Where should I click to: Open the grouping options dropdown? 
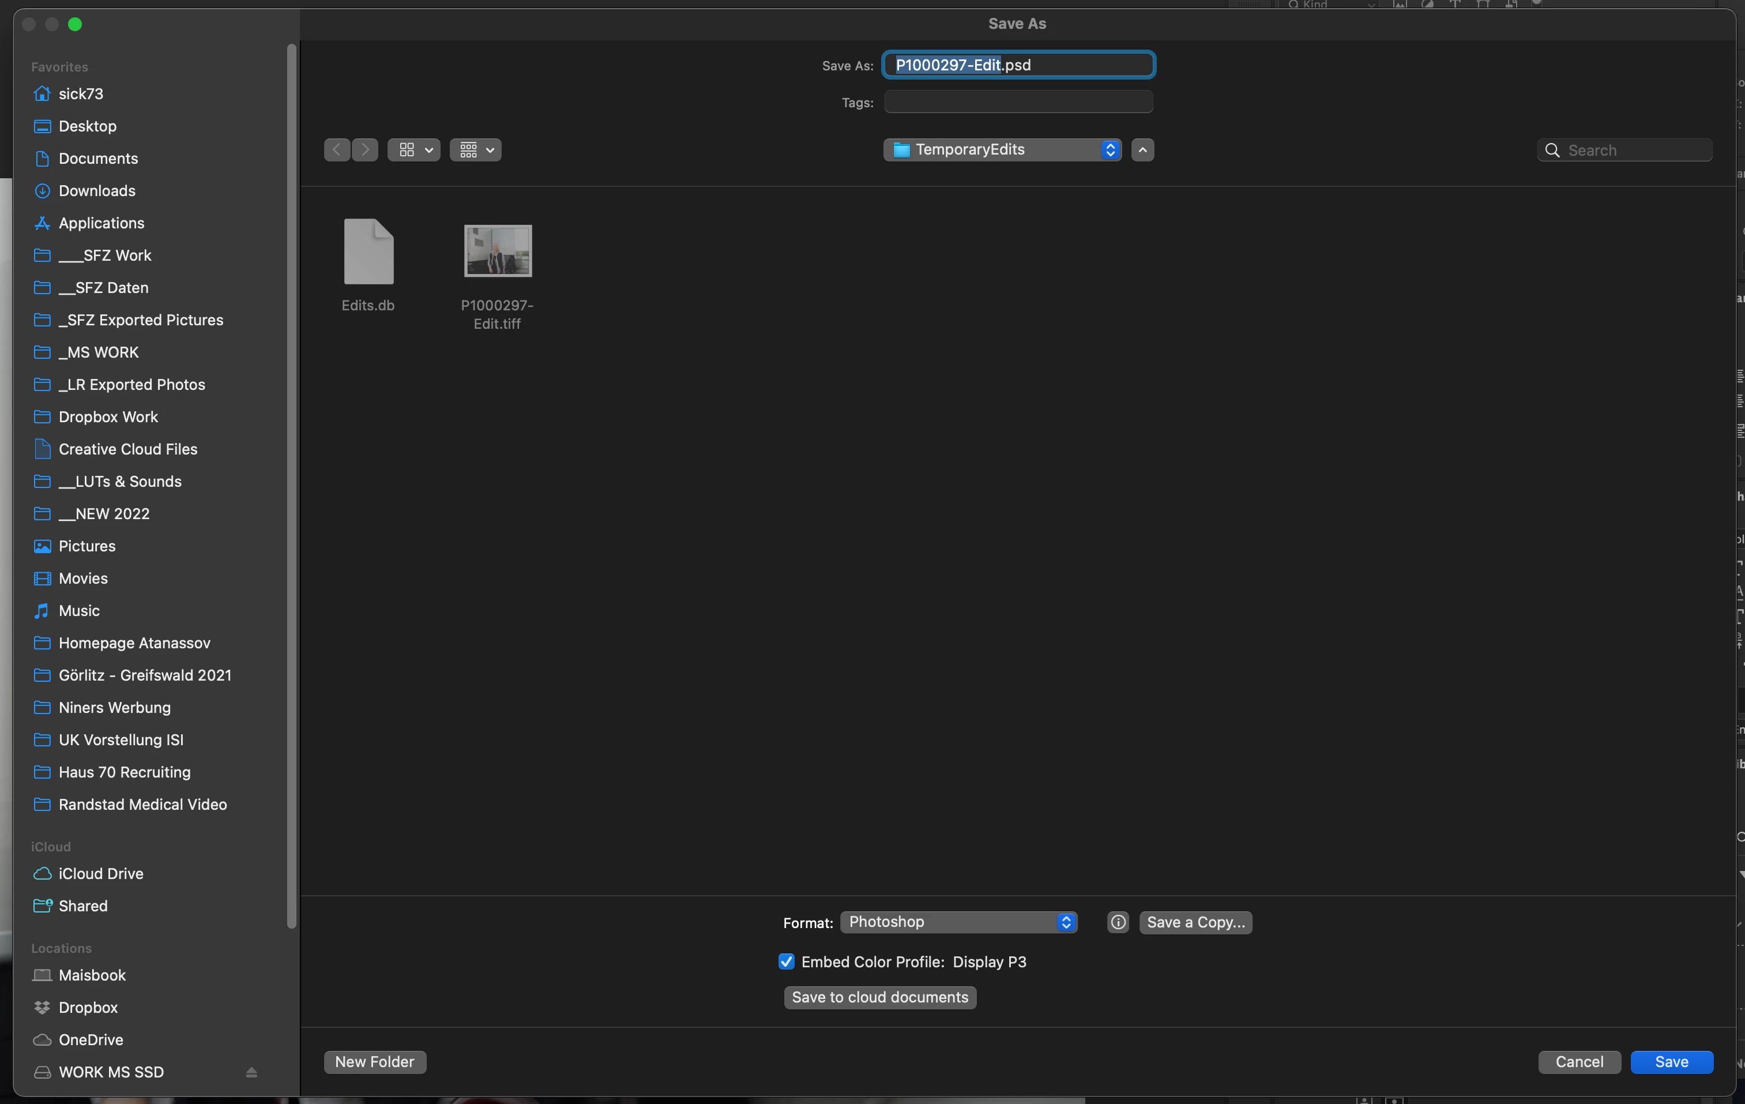[475, 149]
